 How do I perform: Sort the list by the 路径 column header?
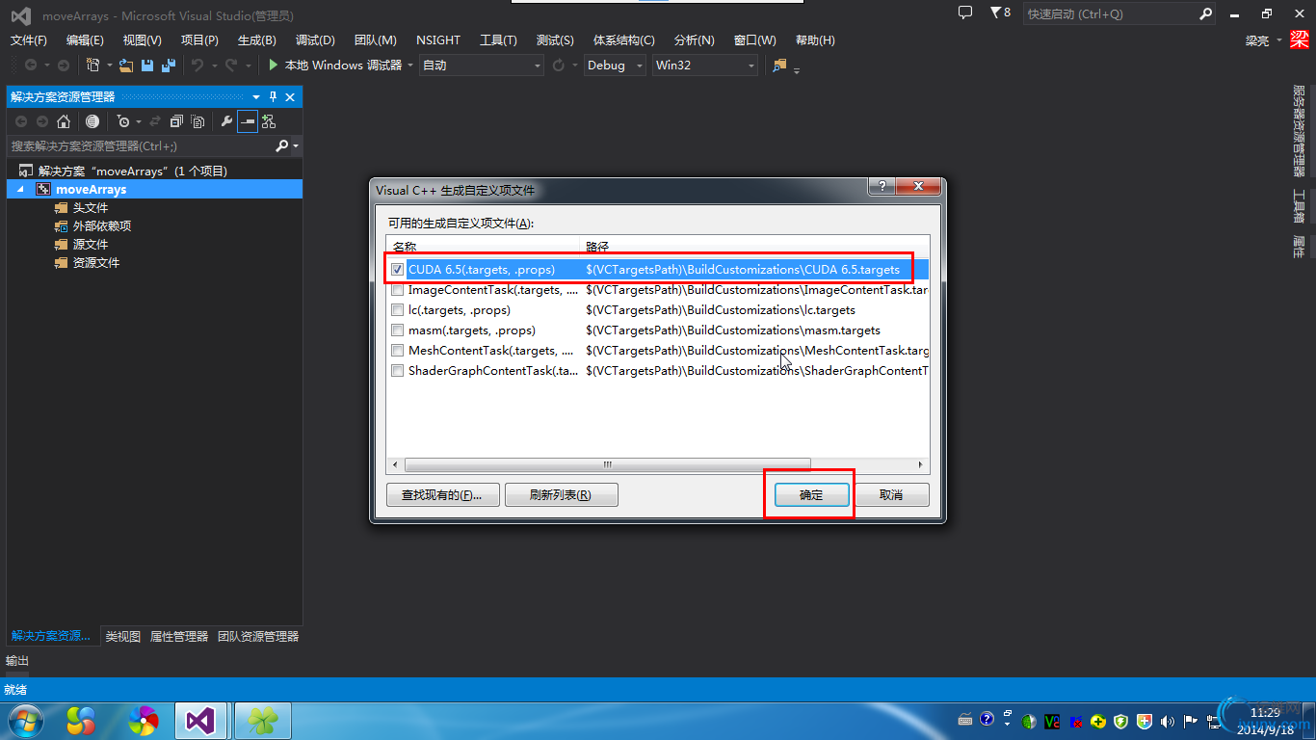tap(753, 247)
